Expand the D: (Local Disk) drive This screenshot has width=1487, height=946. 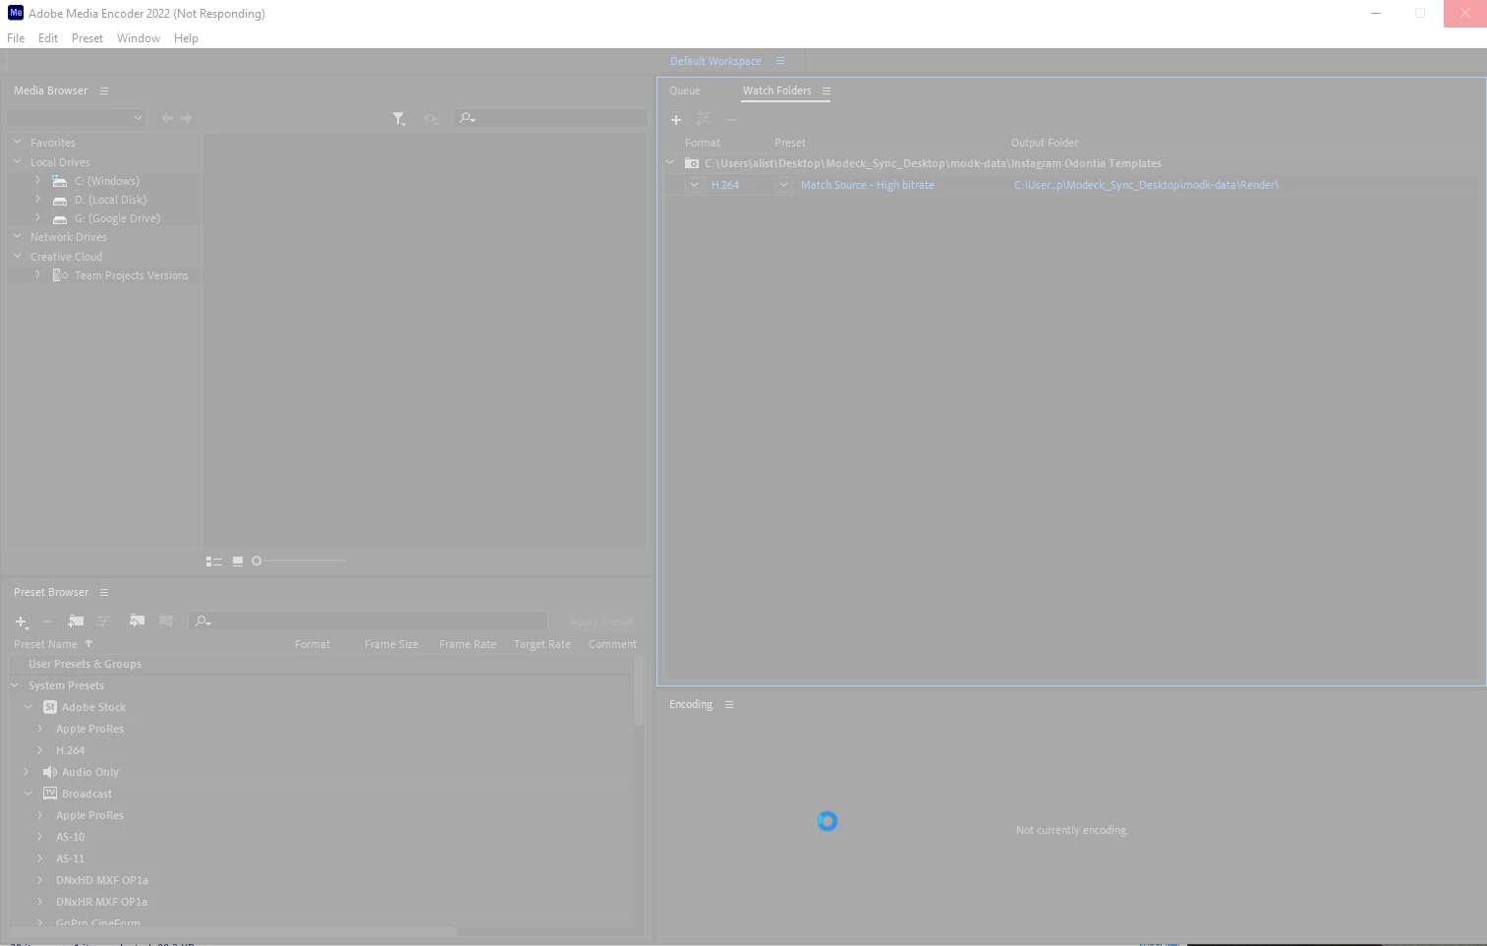pos(38,200)
